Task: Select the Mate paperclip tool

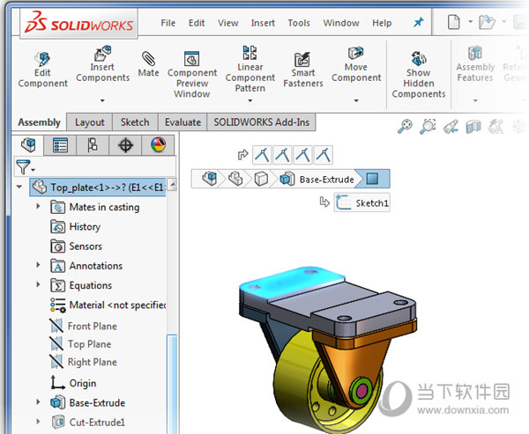Action: click(148, 64)
